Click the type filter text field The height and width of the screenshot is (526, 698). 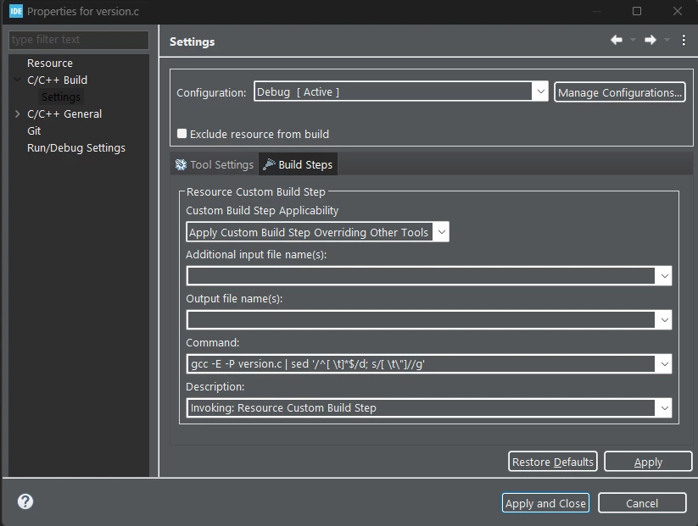[79, 40]
